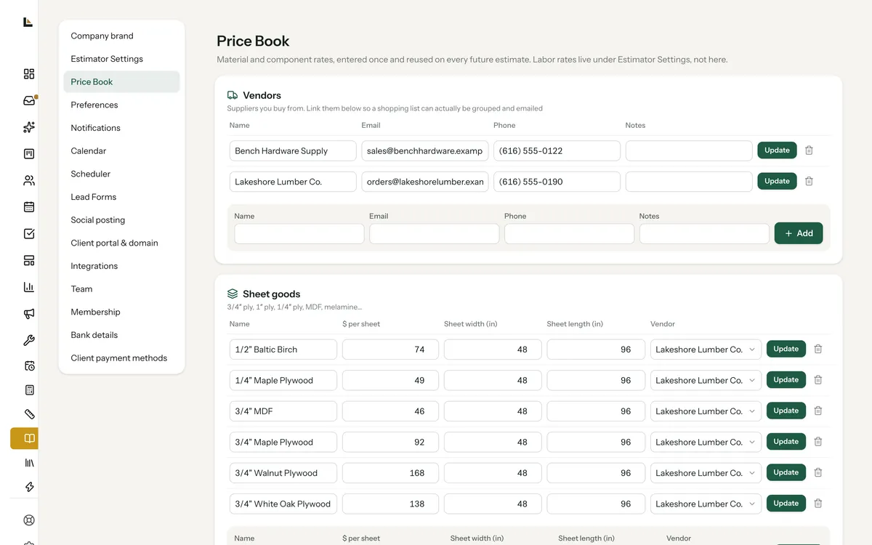Click price field showing 168
This screenshot has width=872, height=545.
tap(390, 473)
